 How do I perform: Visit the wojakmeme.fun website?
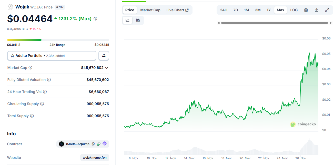coord(95,157)
